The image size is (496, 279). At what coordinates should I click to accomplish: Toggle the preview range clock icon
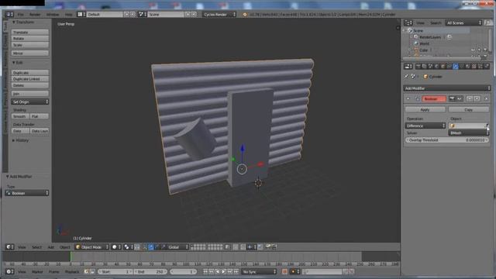(x=87, y=271)
